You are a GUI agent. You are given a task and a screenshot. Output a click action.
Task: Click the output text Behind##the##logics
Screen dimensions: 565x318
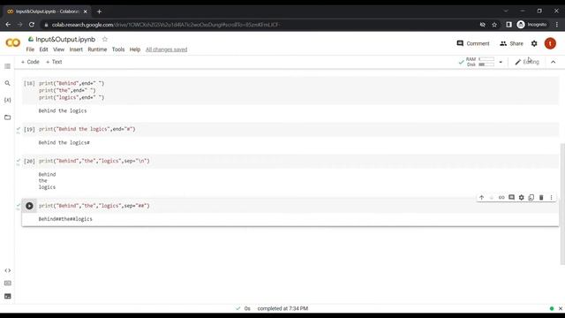[x=65, y=219]
